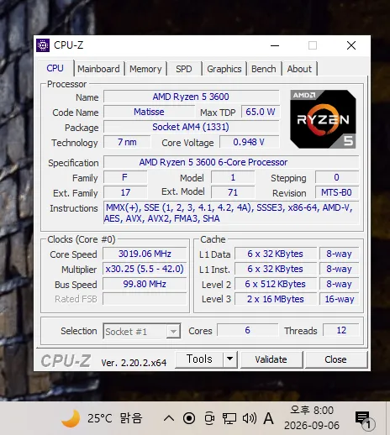Click the Max TDP value 65.0 W
The width and height of the screenshot is (390, 435).
[x=261, y=112]
